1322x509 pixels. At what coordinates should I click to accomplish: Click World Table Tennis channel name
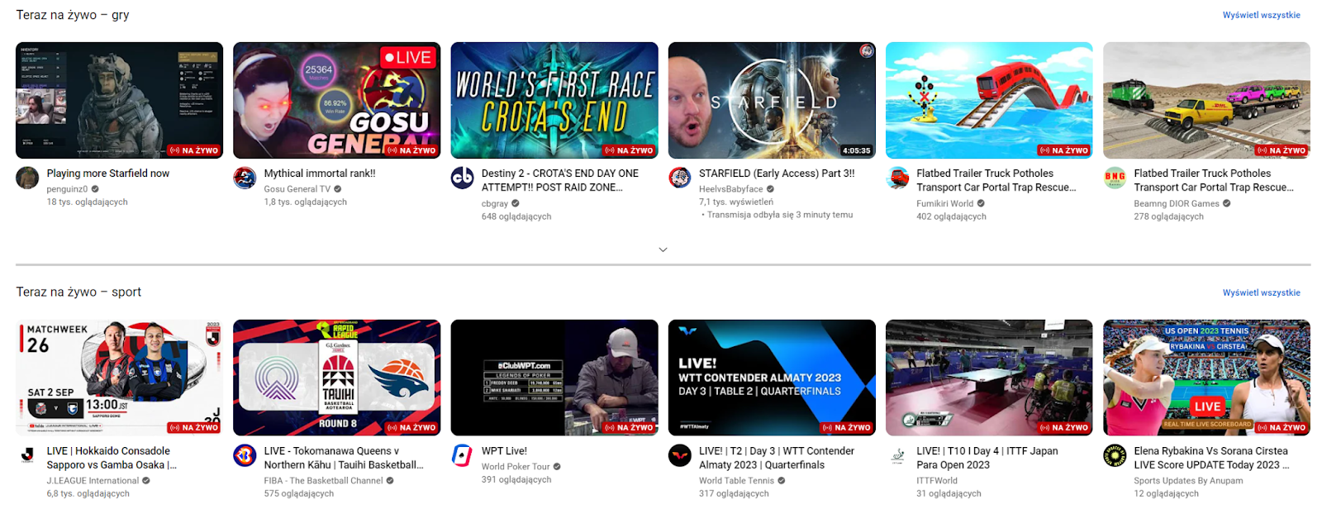click(736, 481)
